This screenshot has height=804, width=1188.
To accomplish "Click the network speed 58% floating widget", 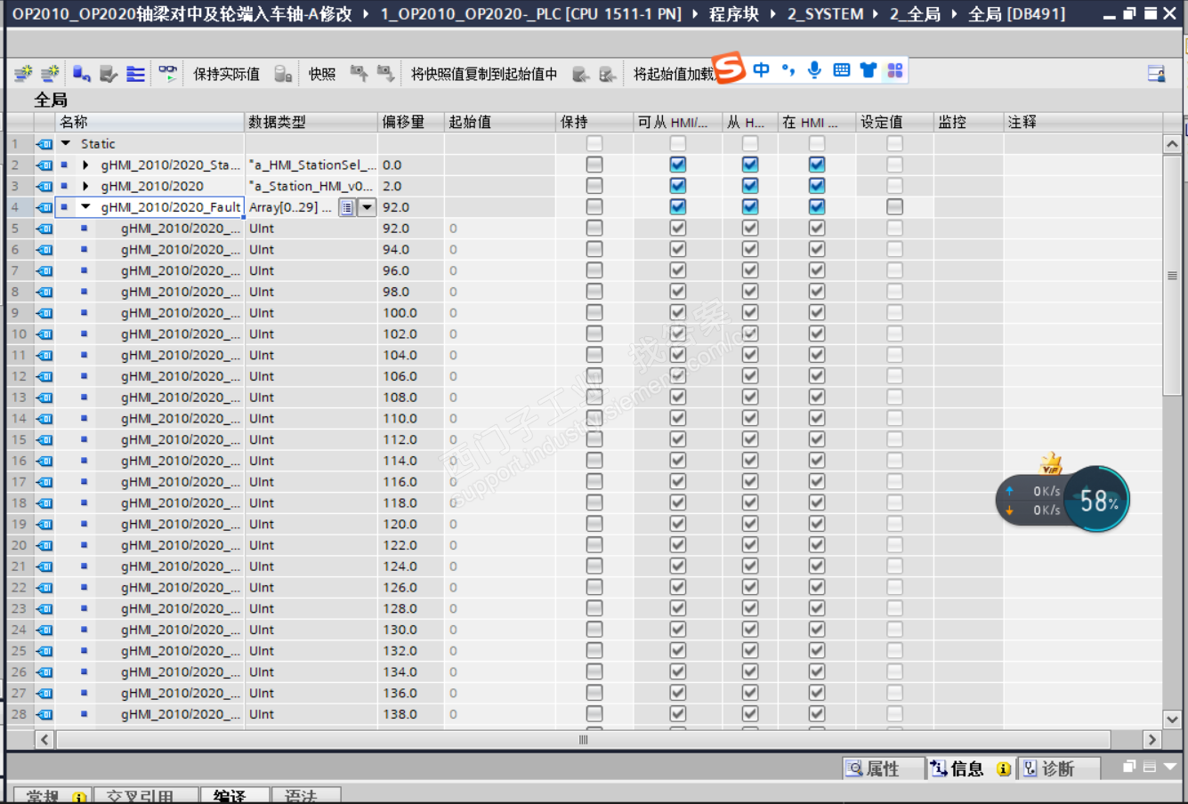I will (x=1063, y=500).
